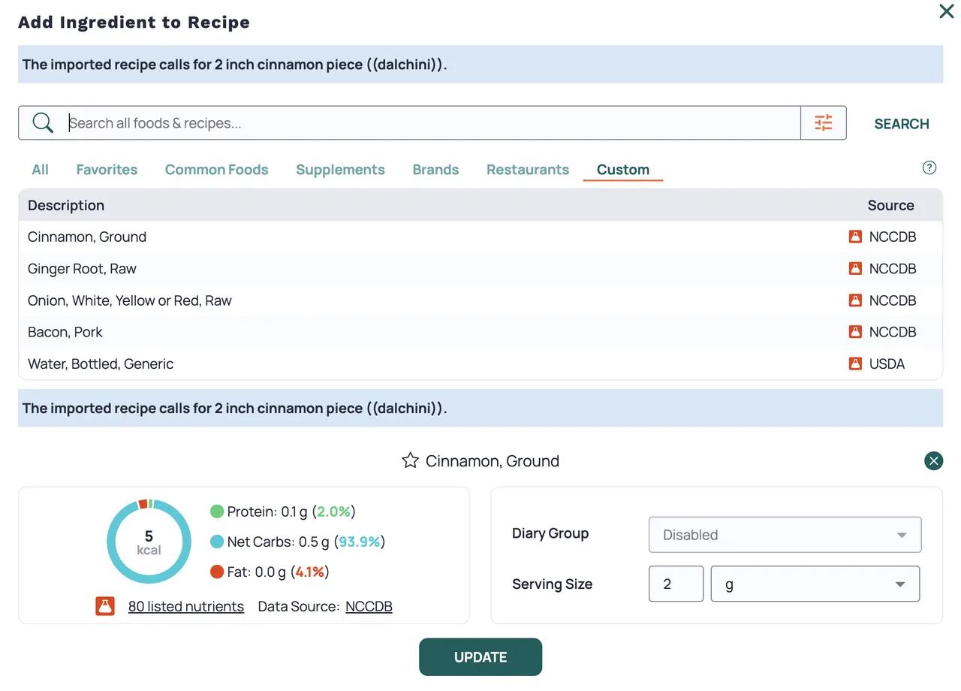The image size is (961, 691).
Task: Click the search filter settings icon
Action: [x=824, y=123]
